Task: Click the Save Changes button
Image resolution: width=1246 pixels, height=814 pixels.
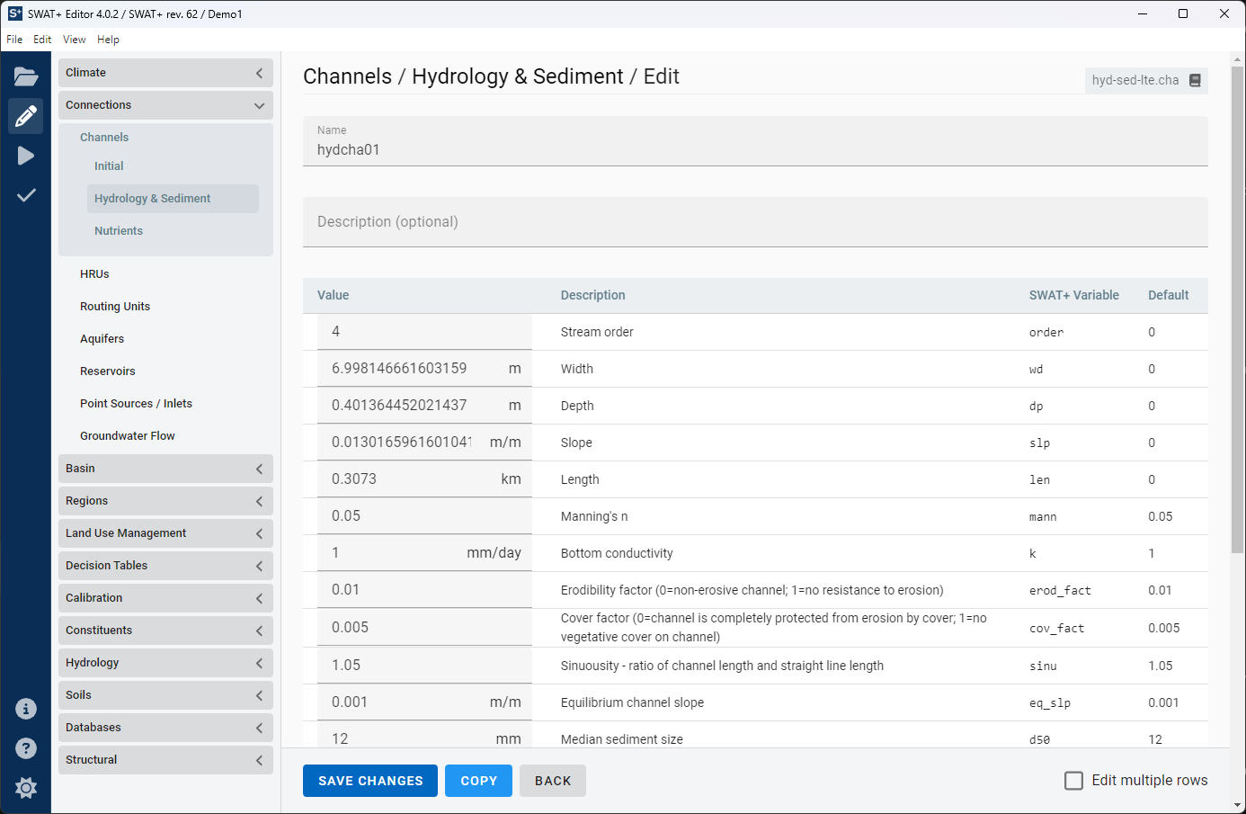Action: click(370, 781)
